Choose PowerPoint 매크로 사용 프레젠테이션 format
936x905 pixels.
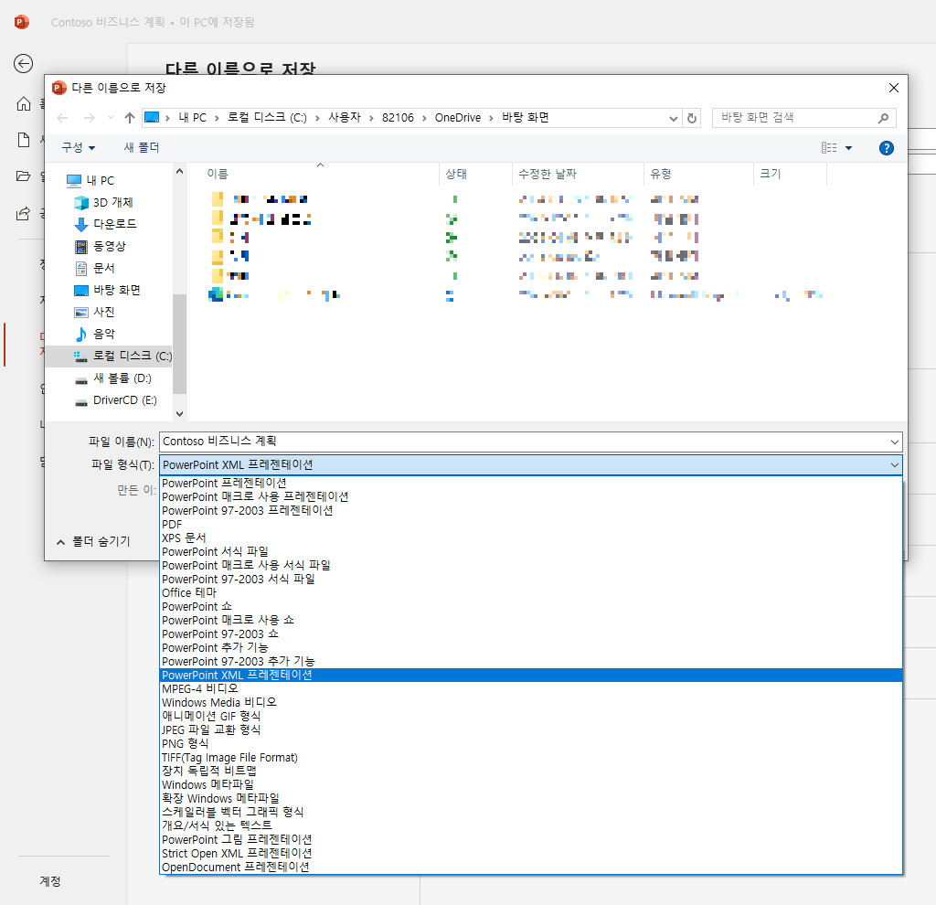(x=531, y=496)
